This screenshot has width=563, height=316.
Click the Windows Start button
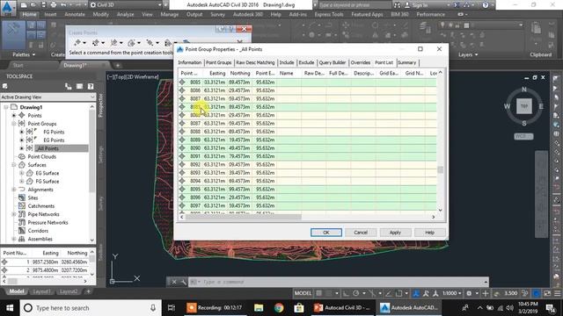pos(10,308)
